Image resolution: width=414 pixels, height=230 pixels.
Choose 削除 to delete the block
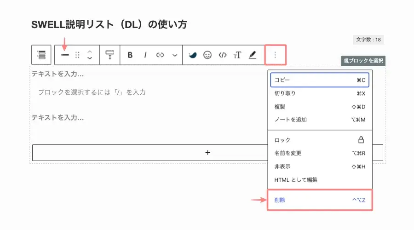click(x=320, y=200)
